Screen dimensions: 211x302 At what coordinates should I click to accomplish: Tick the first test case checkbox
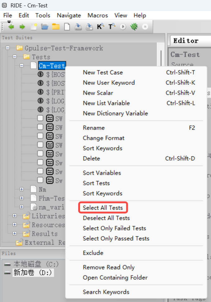[40, 118]
